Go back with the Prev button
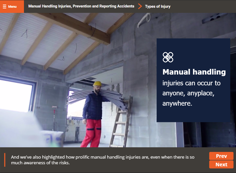 [x=221, y=156]
